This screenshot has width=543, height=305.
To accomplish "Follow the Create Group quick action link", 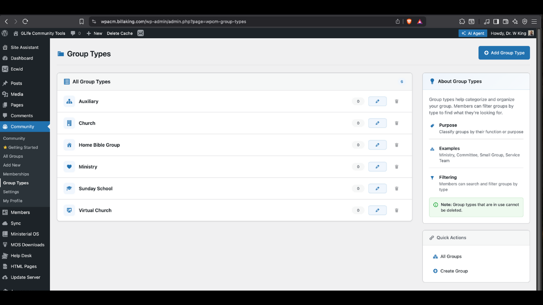I will point(454,271).
